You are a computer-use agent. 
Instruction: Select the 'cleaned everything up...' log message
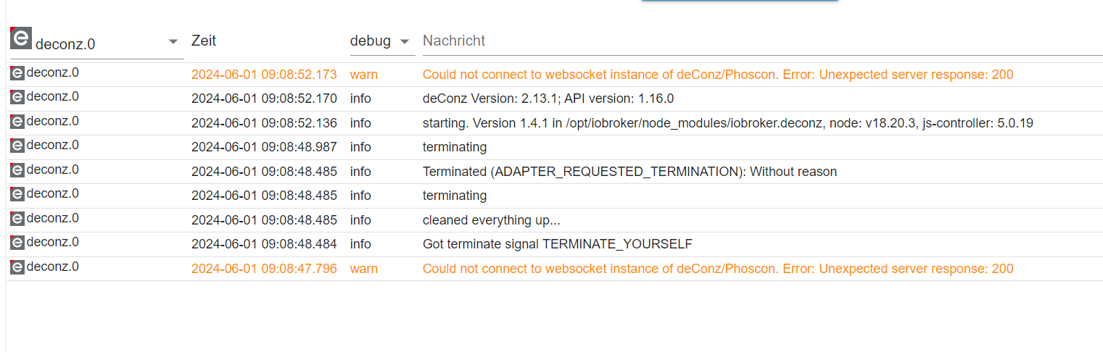tap(491, 220)
